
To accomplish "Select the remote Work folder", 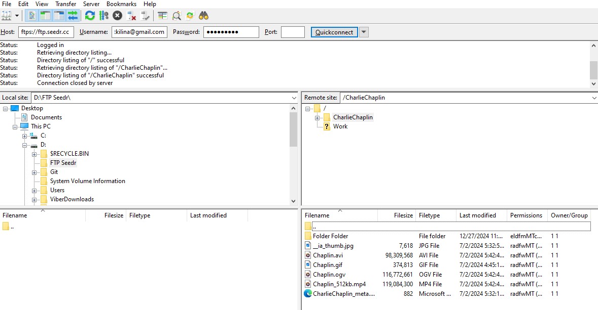I will click(x=340, y=126).
